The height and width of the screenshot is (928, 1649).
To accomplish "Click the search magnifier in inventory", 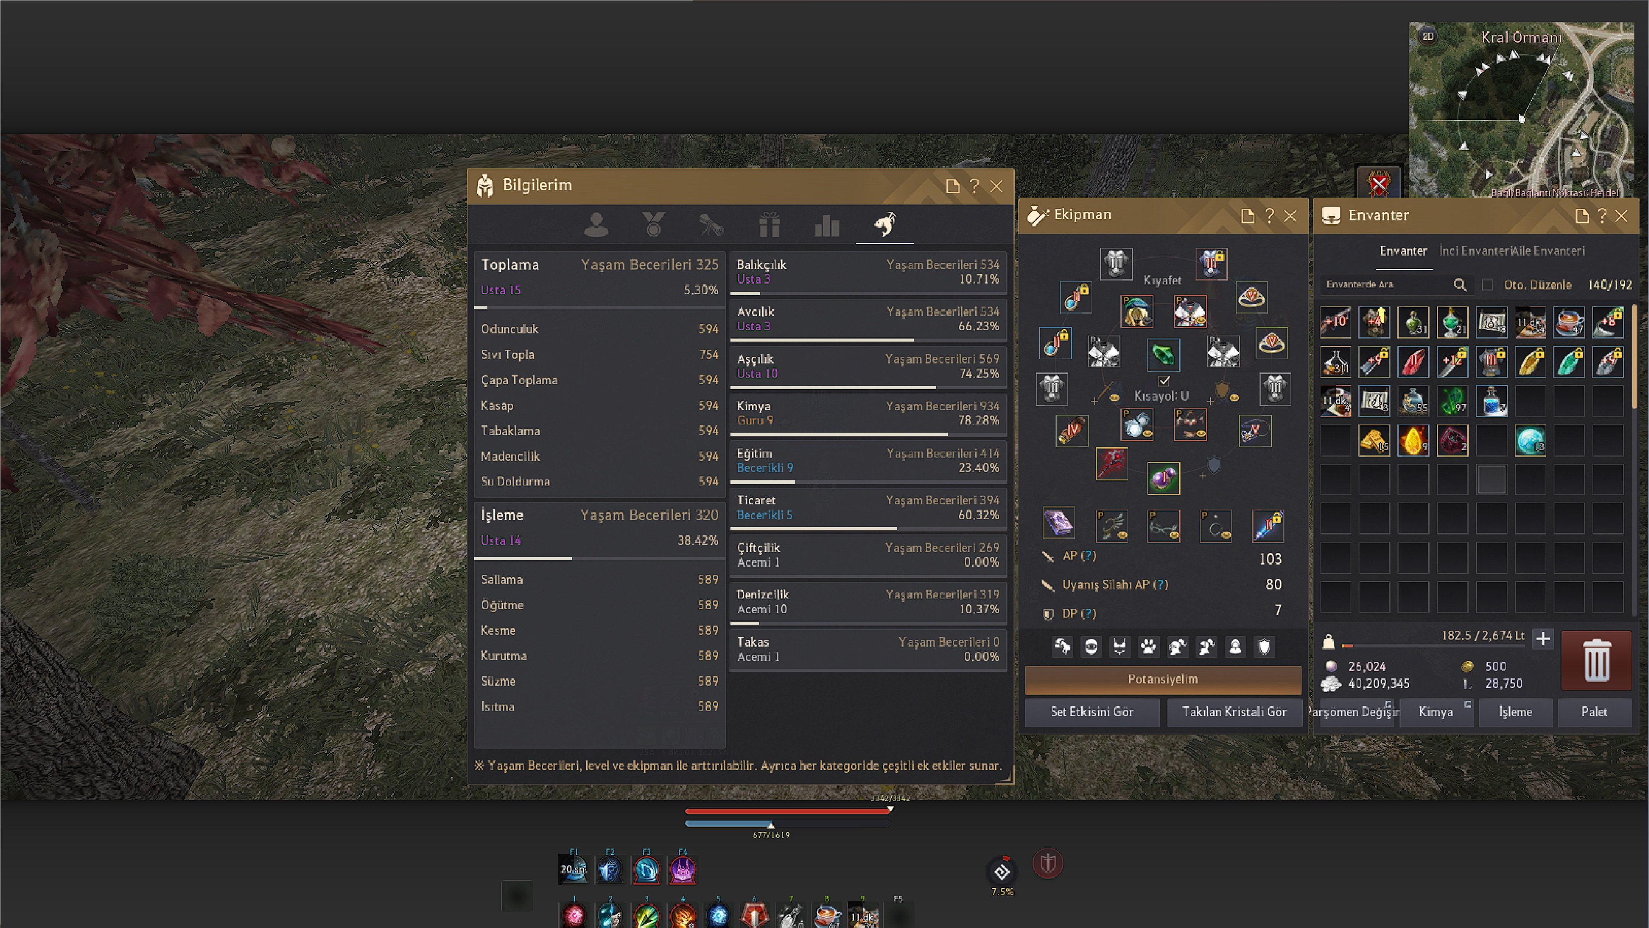I will [x=1460, y=284].
